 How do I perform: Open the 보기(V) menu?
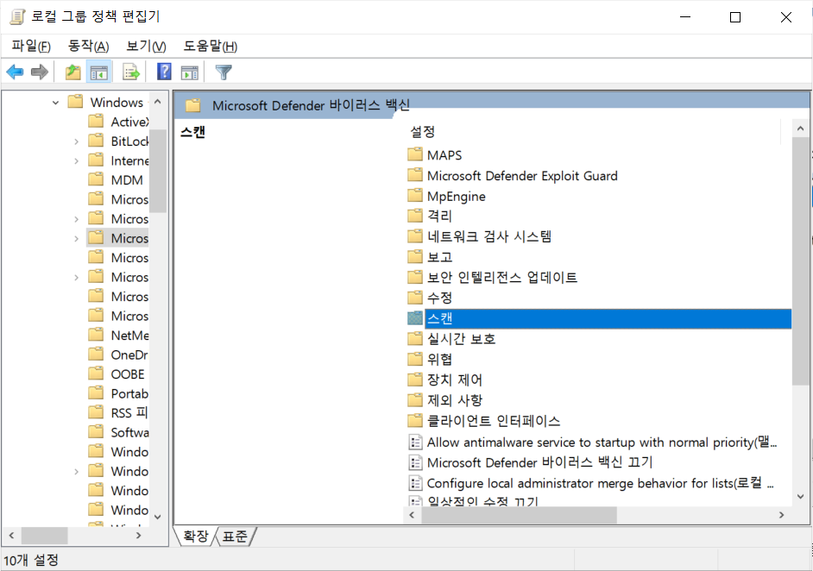(146, 46)
